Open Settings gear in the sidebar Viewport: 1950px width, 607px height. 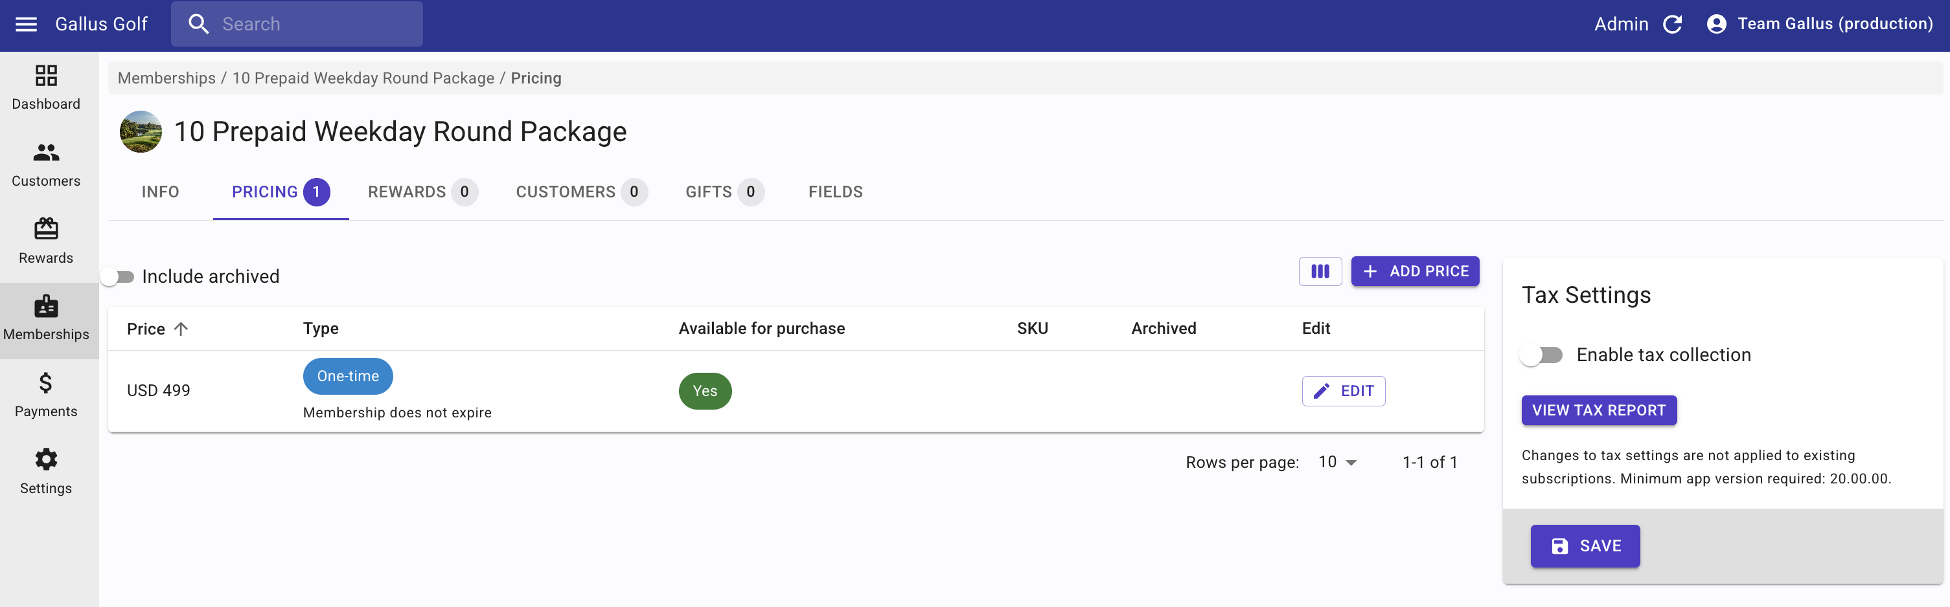click(46, 472)
